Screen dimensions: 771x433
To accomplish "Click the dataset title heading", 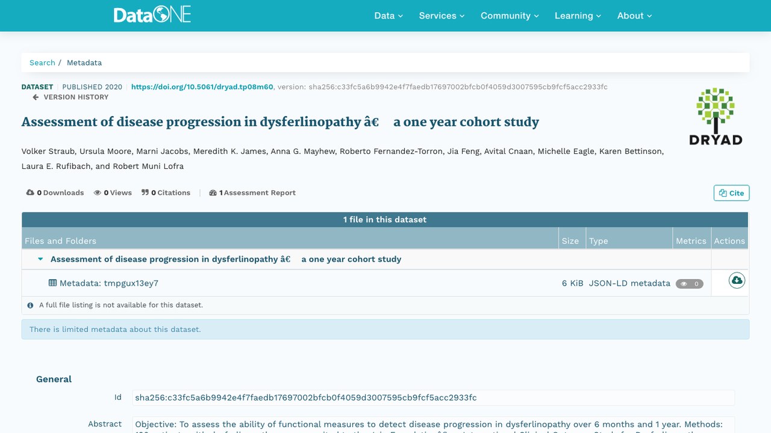I will click(x=280, y=122).
